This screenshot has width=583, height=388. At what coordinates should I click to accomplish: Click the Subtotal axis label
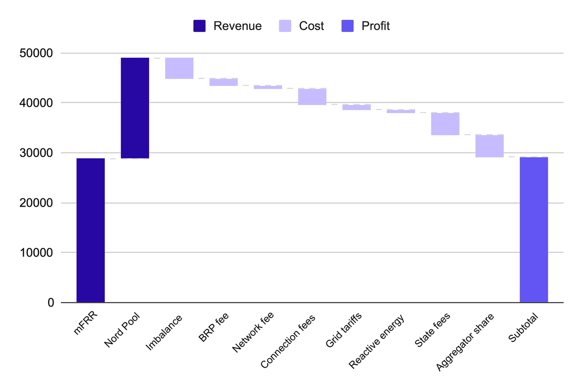524,328
